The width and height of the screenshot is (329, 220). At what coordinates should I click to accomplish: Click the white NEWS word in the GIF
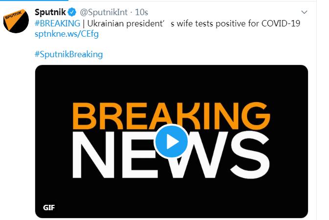(x=171, y=155)
